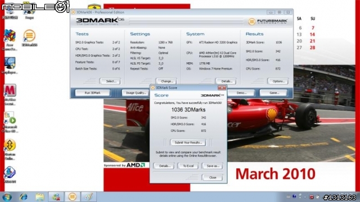Open Options... under the Results column
This screenshot has width=360, height=202.
(x=278, y=81)
